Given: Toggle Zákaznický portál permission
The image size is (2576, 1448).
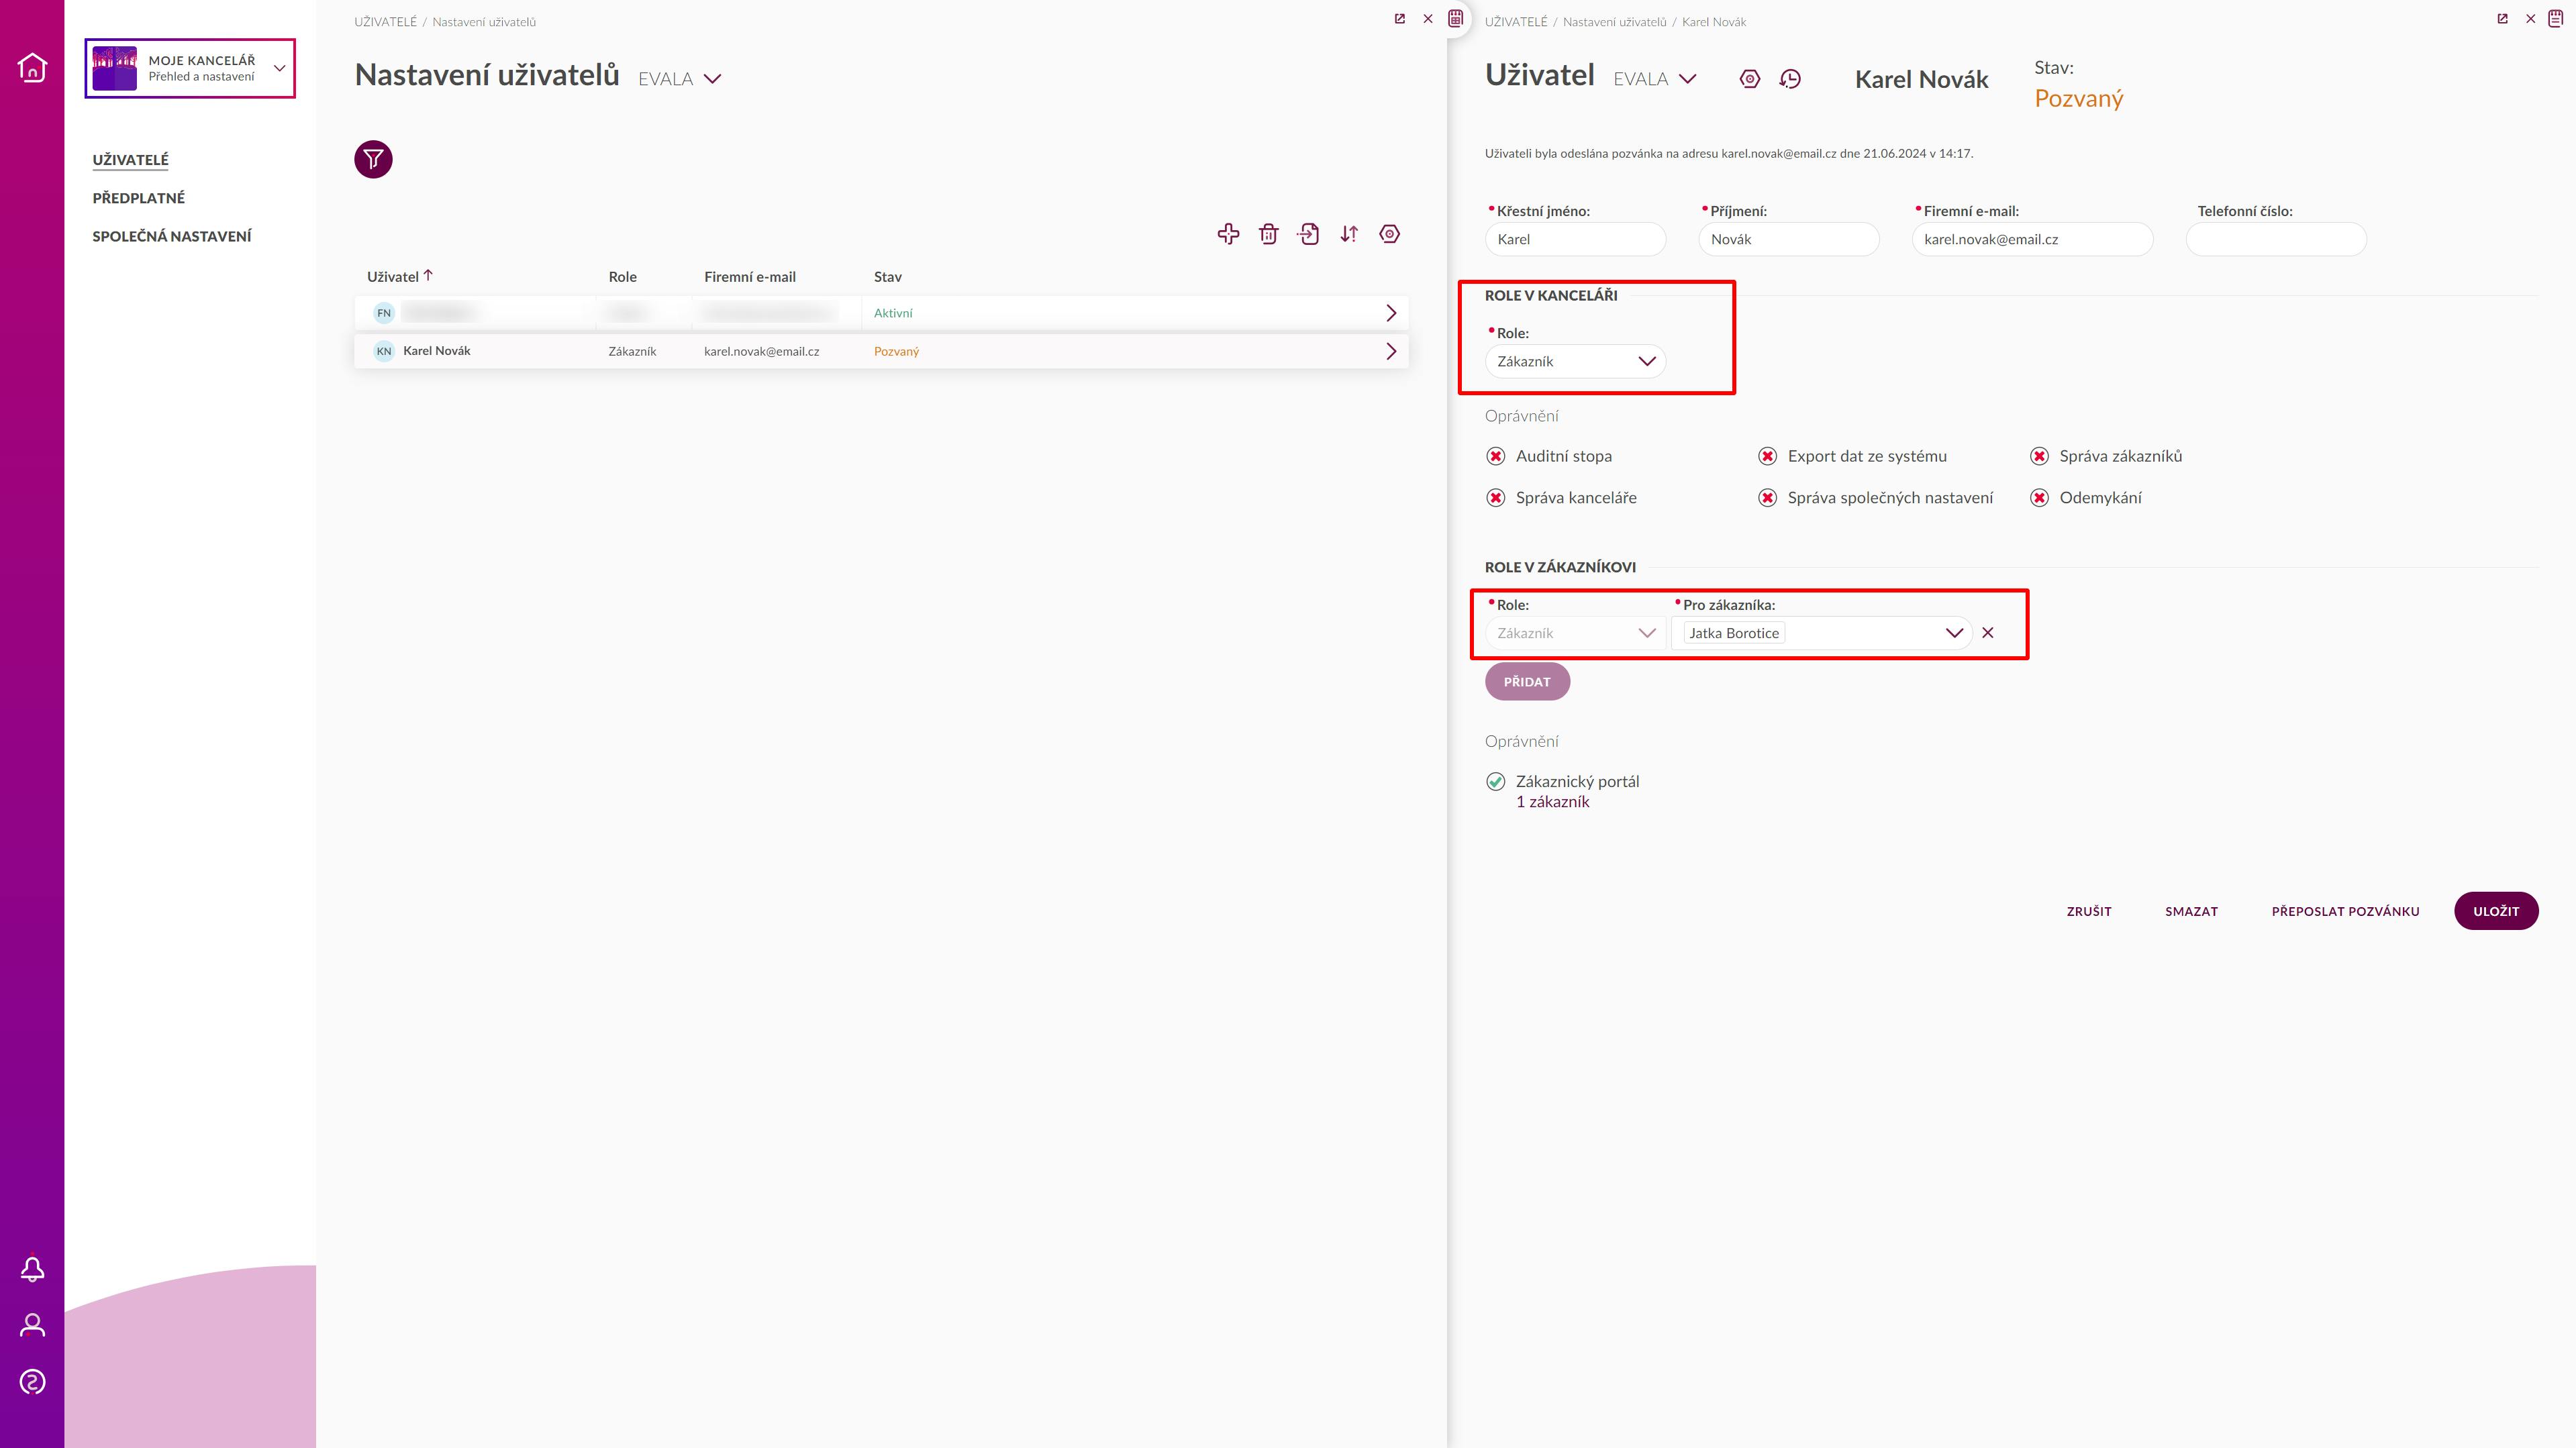Looking at the screenshot, I should 1496,782.
